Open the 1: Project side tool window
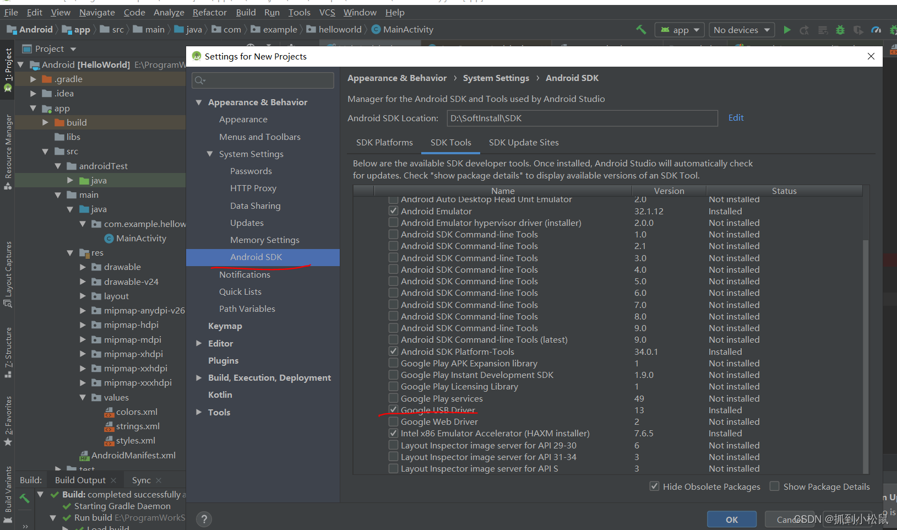 [8, 69]
